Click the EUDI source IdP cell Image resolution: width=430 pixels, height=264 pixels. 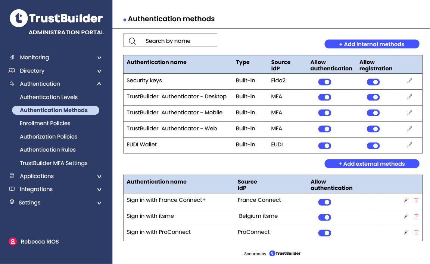click(277, 144)
